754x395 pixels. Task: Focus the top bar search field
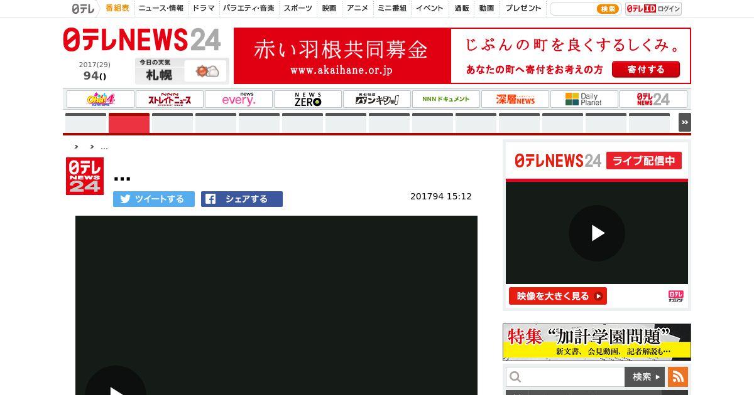tap(573, 9)
